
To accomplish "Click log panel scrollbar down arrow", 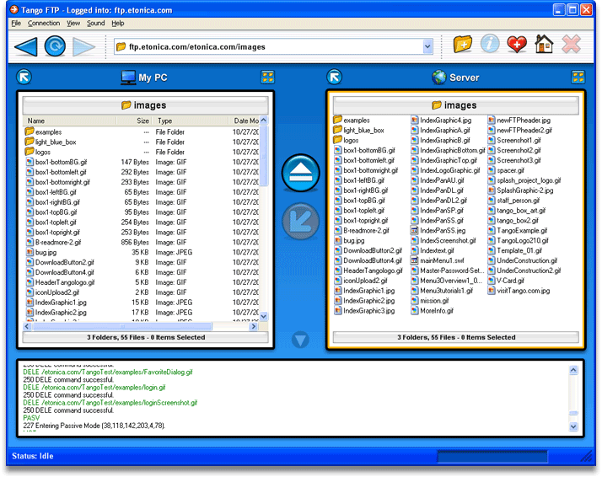I will pyautogui.click(x=573, y=426).
